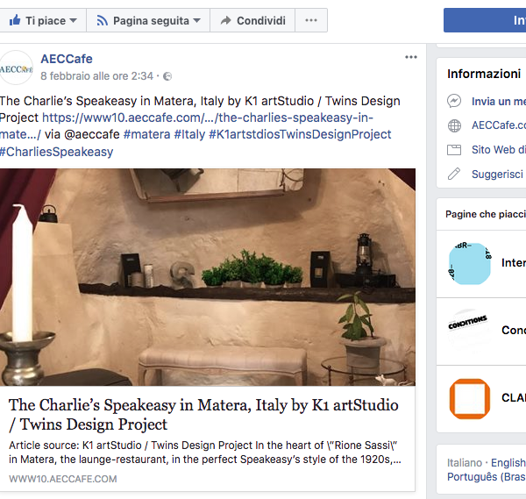The height and width of the screenshot is (499, 526).
Task: Open the page toolbar three-dots menu
Action: tap(311, 20)
